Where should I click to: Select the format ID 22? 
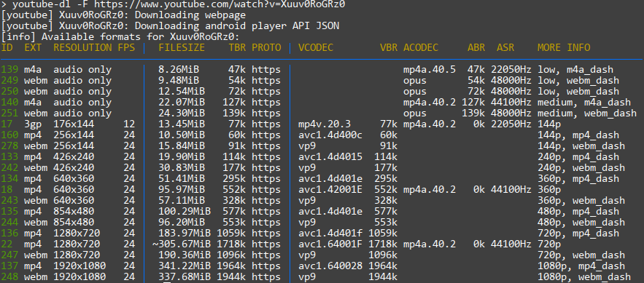7,244
